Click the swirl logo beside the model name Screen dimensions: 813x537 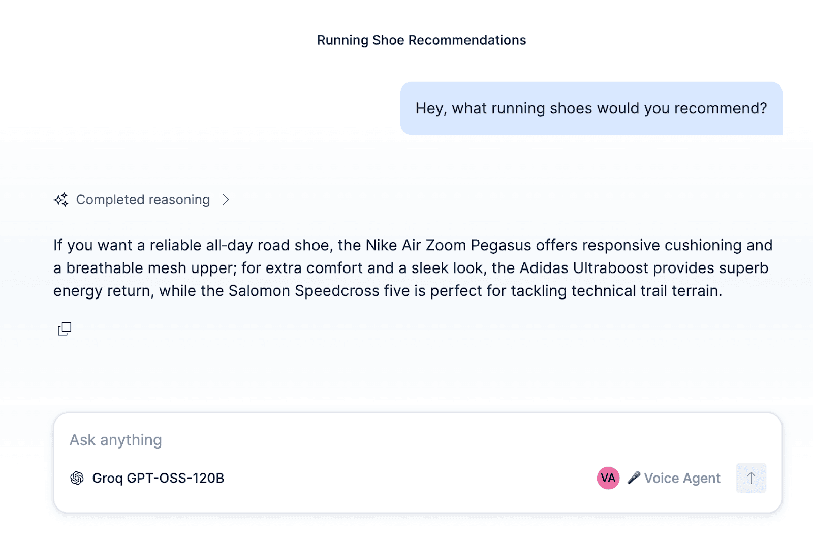tap(77, 478)
